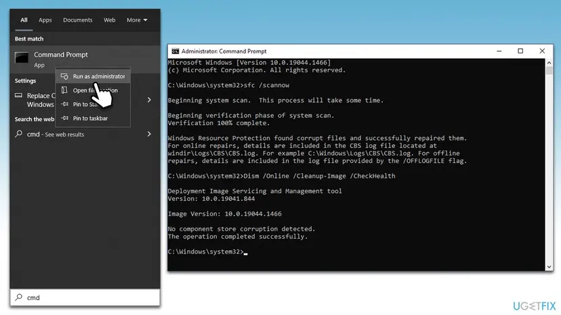This screenshot has width=561, height=315.
Task: Click Beginning system scan output line
Action: coord(276,100)
